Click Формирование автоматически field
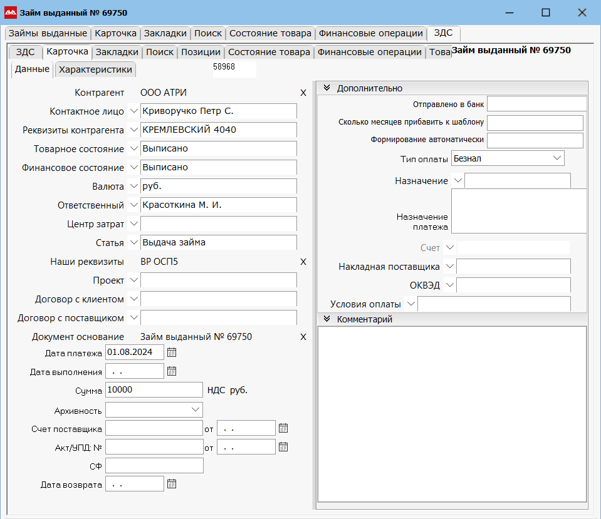This screenshot has width=601, height=519. 535,141
